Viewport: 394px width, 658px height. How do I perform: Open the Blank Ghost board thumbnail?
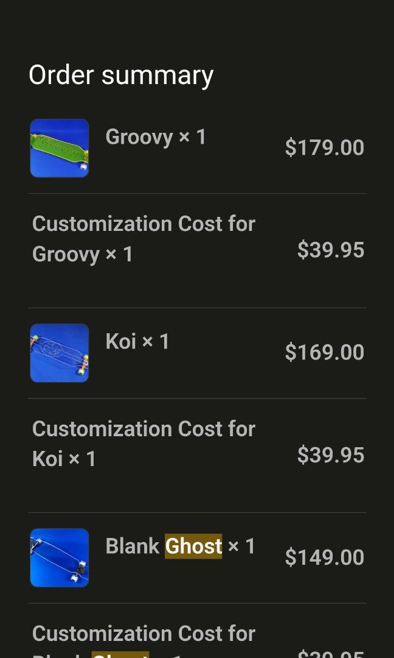click(60, 557)
